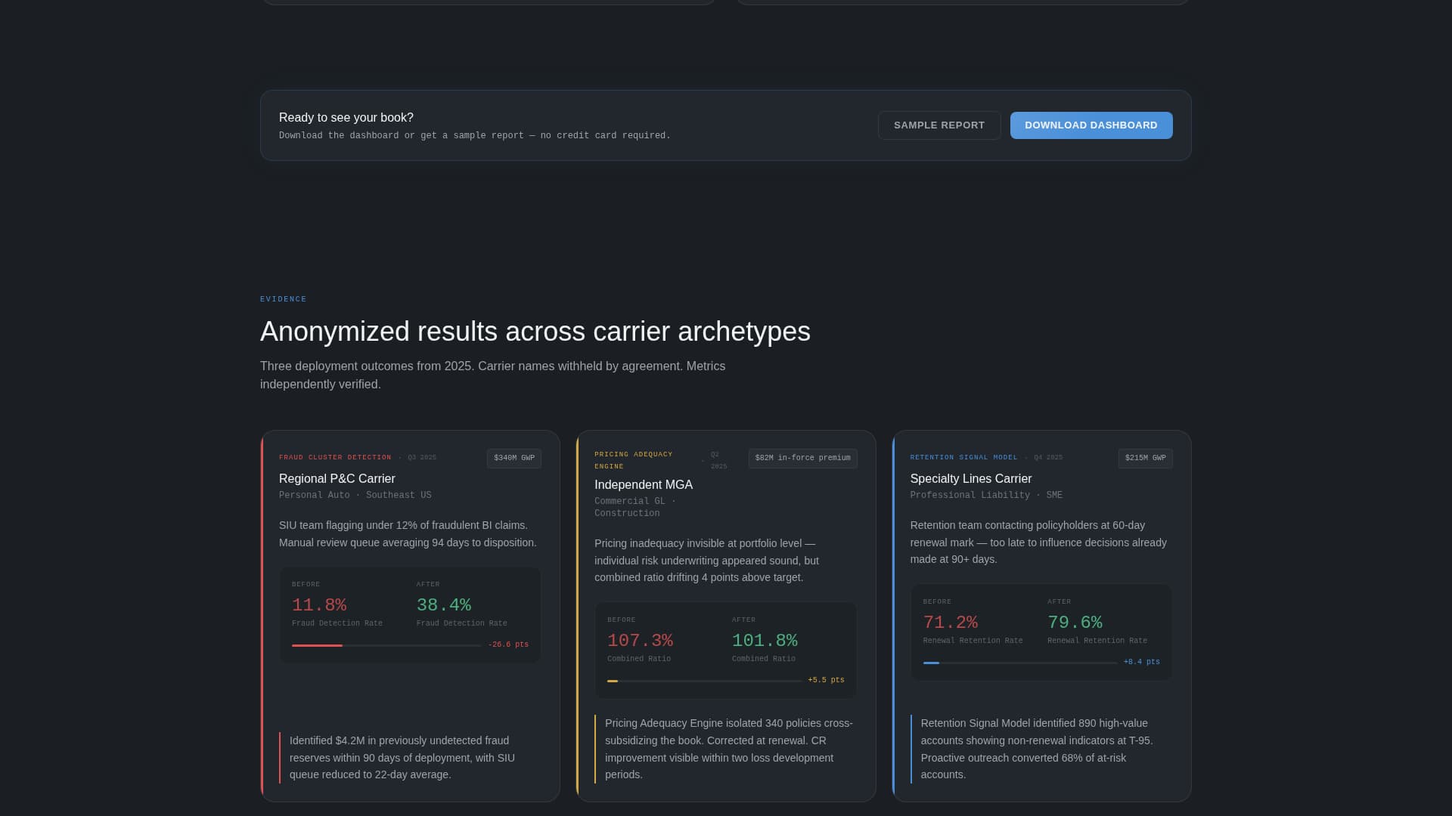
Task: Click the $215M GWP badge
Action: [1145, 458]
